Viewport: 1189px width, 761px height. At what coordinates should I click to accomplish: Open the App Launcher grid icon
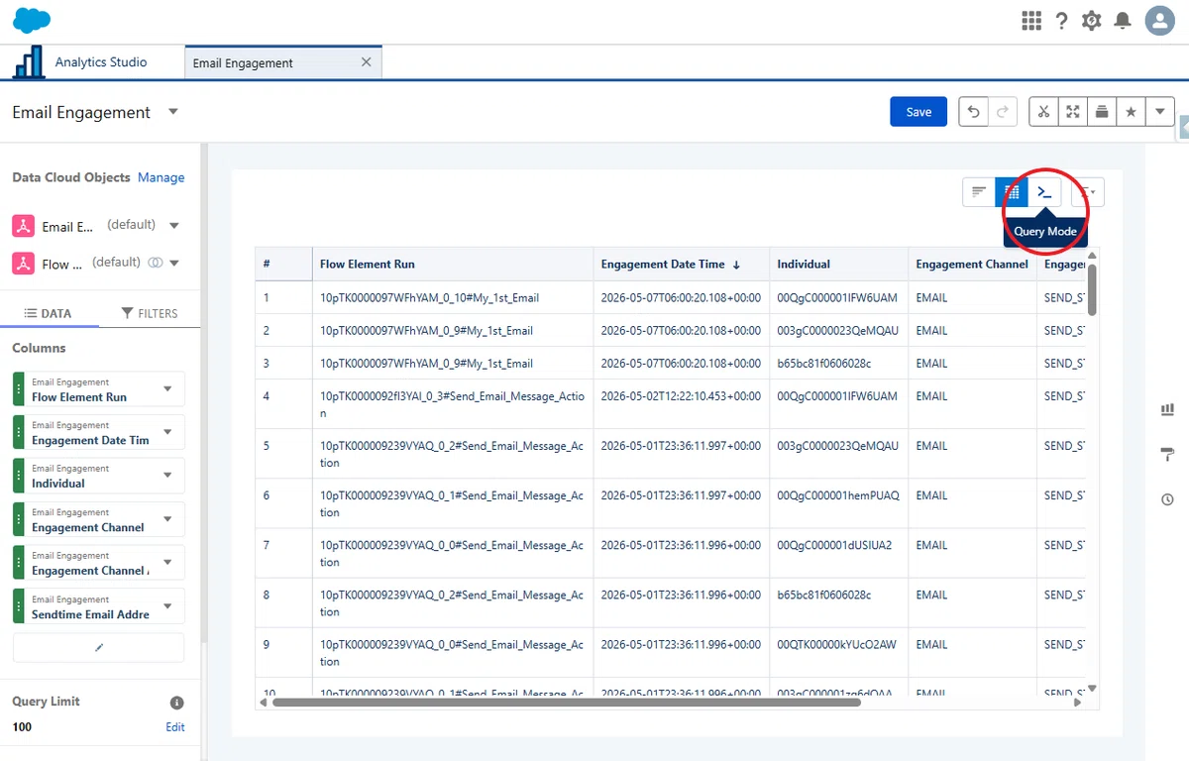(x=1030, y=21)
